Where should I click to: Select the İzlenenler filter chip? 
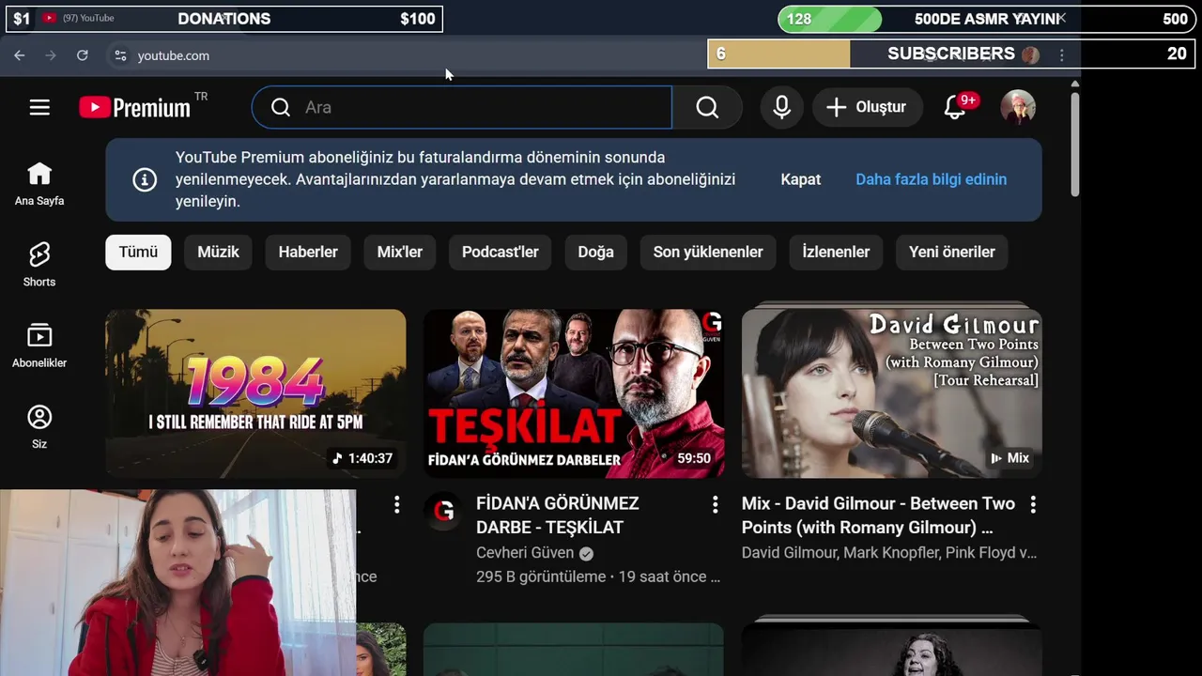[836, 253]
